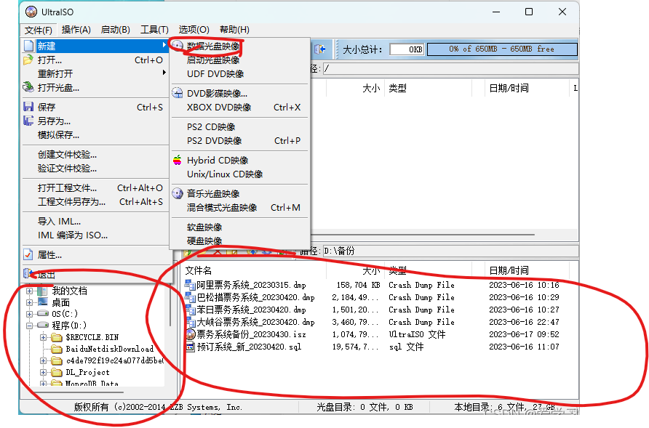
Task: Choose 工程文件另存为... menu item
Action: point(95,202)
